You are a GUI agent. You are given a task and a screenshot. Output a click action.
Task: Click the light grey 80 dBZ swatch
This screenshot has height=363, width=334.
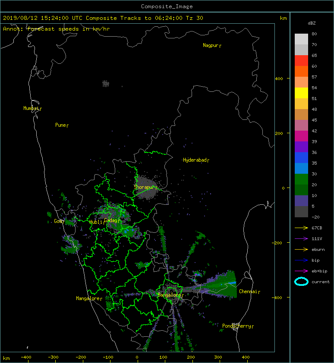coord(301,39)
